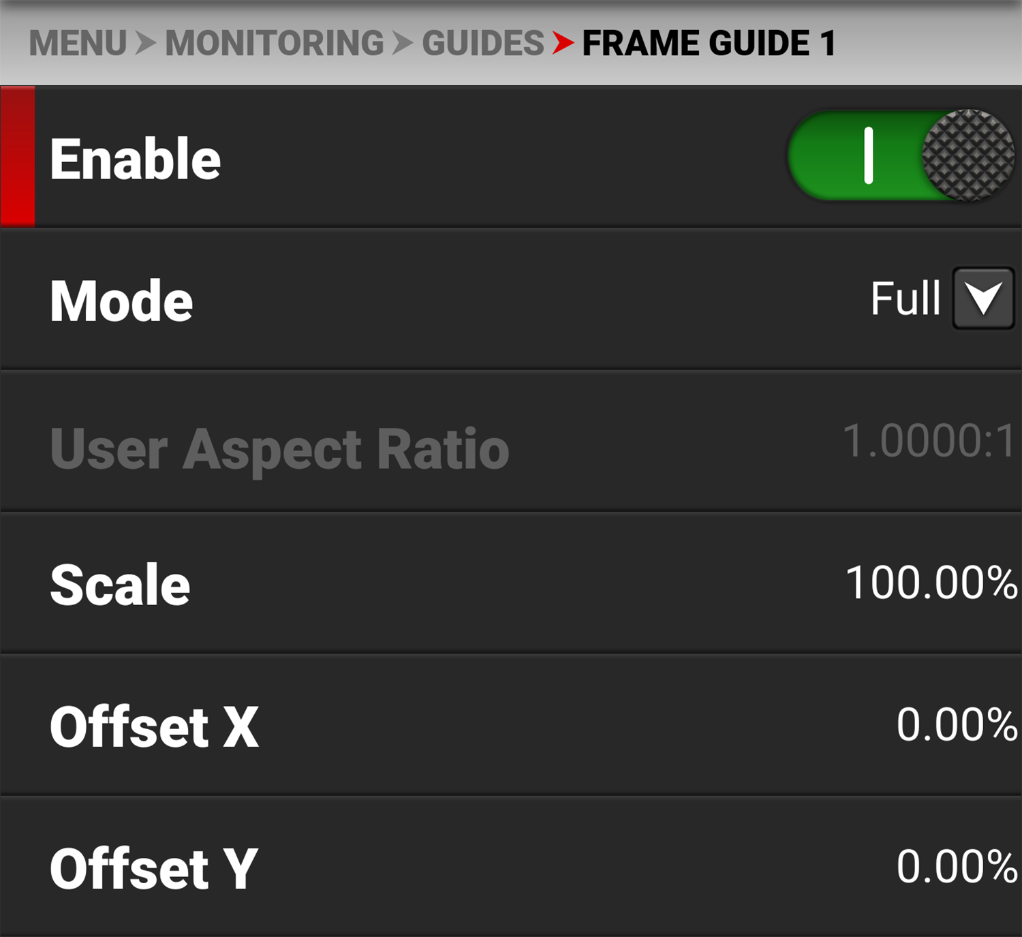Click the User Aspect Ratio value 1.0000:1
The width and height of the screenshot is (1022, 937).
click(x=929, y=441)
